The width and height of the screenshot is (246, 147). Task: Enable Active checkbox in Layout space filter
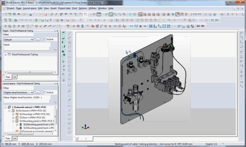[x=45, y=92]
